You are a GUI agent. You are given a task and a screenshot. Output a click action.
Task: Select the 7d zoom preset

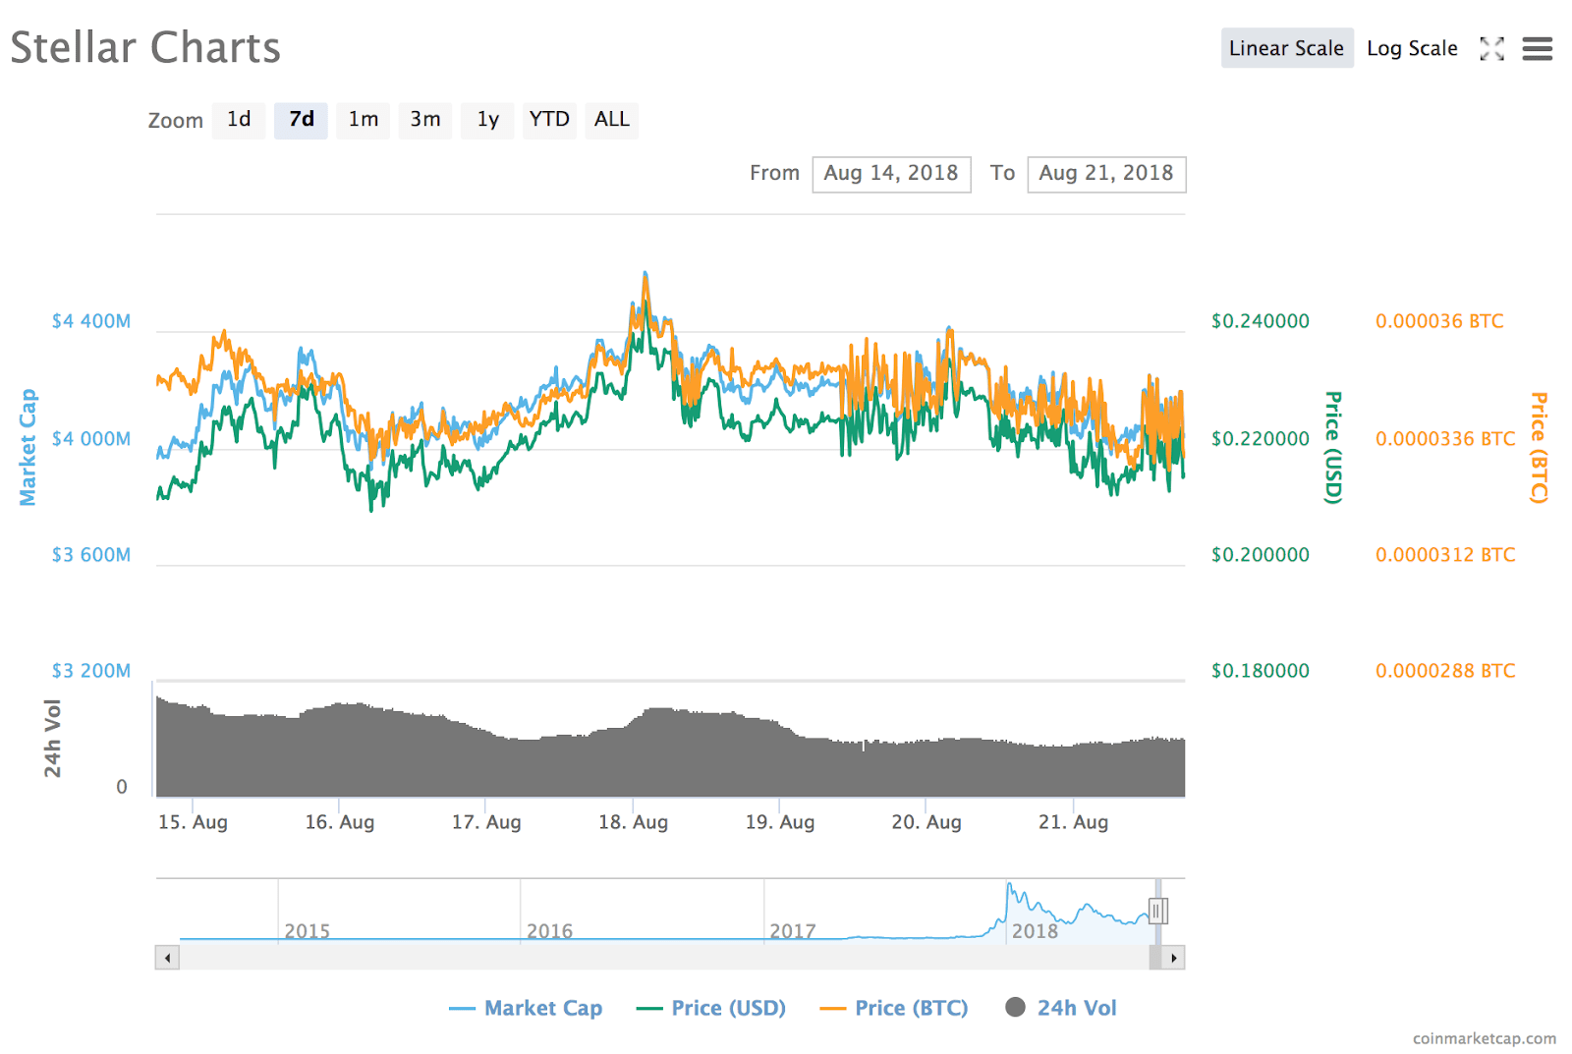[301, 120]
